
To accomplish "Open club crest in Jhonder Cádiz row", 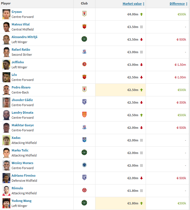I will (x=84, y=102).
